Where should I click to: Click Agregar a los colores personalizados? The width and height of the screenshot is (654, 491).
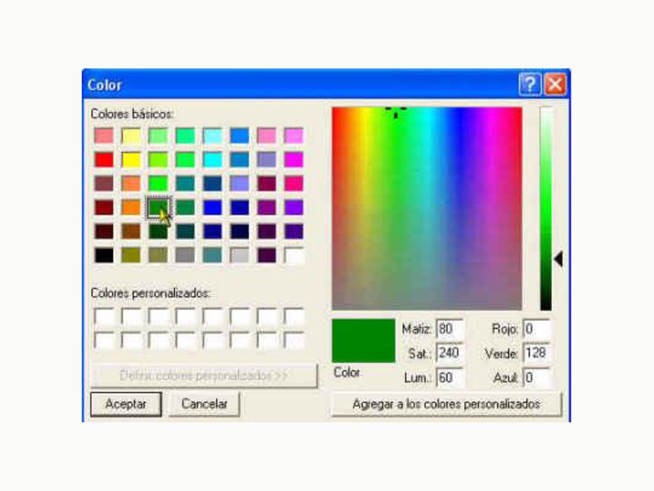coord(446,404)
